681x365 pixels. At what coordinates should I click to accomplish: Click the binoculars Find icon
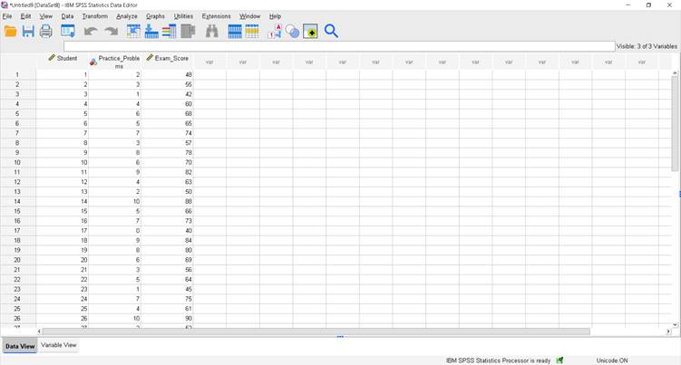[x=212, y=32]
